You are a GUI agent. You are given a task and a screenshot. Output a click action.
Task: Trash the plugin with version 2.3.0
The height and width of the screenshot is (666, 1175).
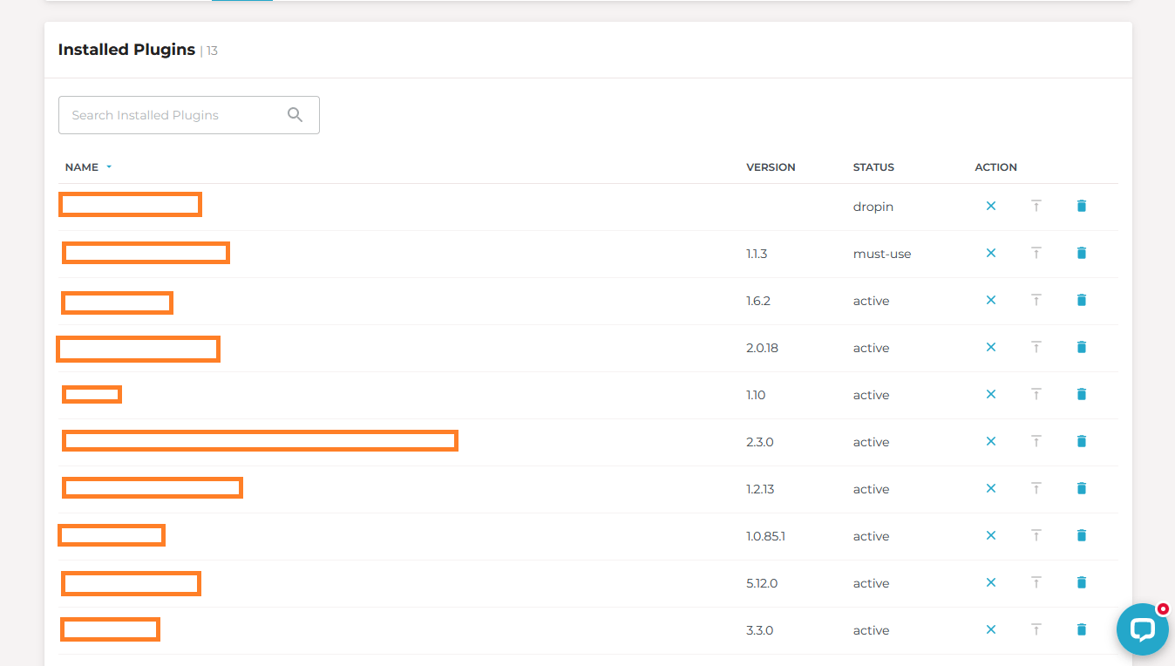click(x=1082, y=441)
